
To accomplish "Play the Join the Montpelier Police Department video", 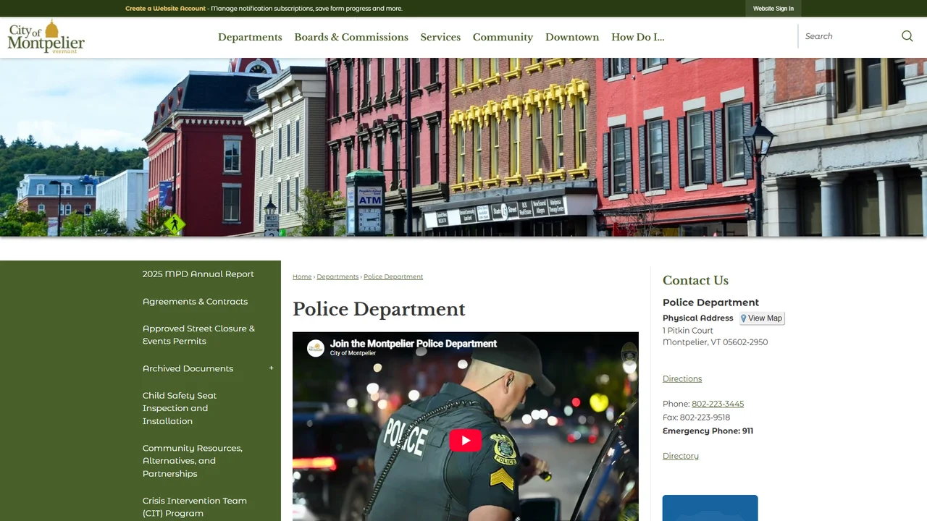I will tap(465, 440).
